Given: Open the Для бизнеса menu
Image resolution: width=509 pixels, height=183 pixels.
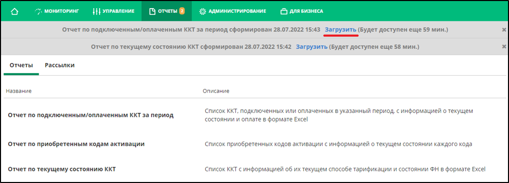Looking at the screenshot, I should 302,11.
